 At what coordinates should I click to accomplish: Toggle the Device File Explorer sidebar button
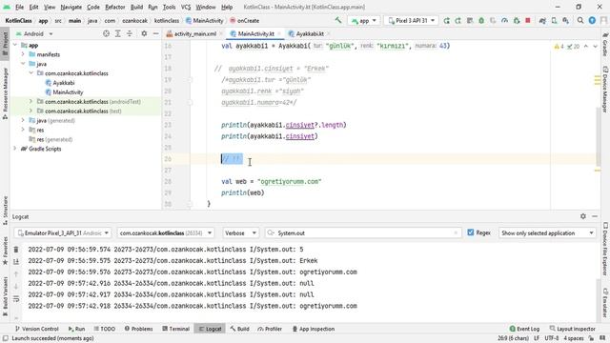[605, 249]
